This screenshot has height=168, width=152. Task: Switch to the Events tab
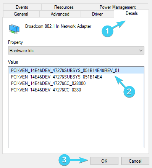click(x=22, y=7)
